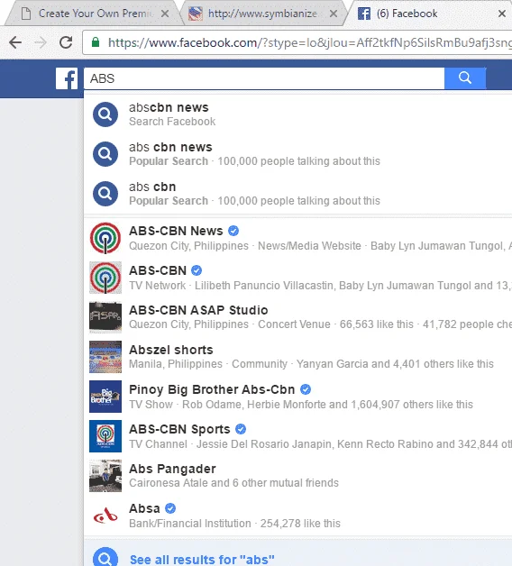Click the magnifier icon beside 'See all results'
The height and width of the screenshot is (566, 512).
pyautogui.click(x=105, y=558)
